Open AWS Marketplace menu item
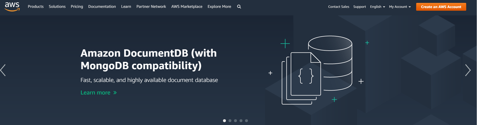Image resolution: width=477 pixels, height=125 pixels. click(x=187, y=7)
